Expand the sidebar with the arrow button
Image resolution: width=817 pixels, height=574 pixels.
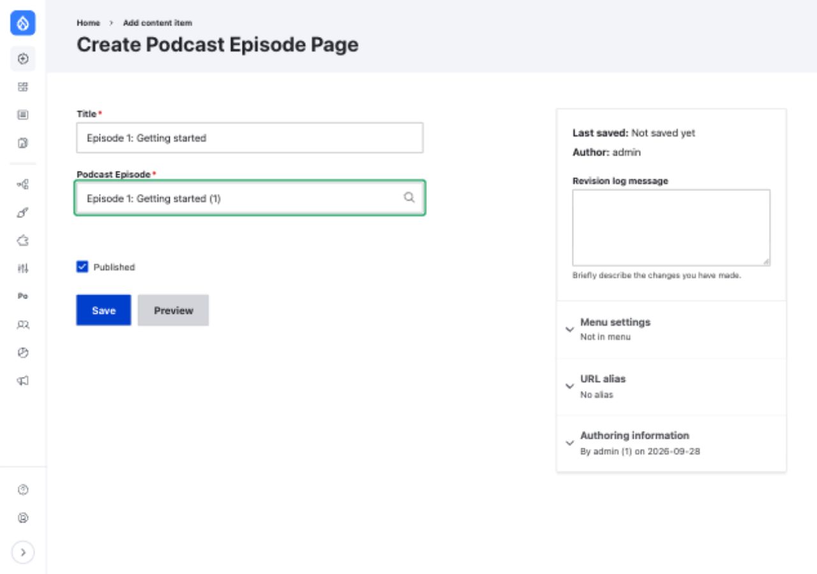pos(23,552)
